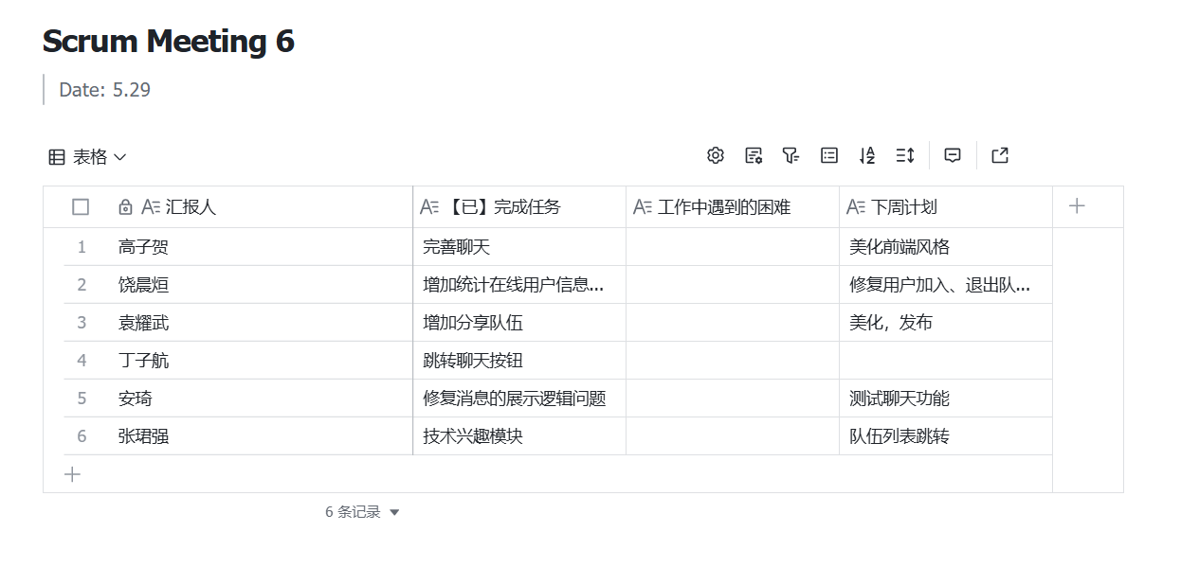
Task: Select the cell 美化，发布
Action: (946, 323)
